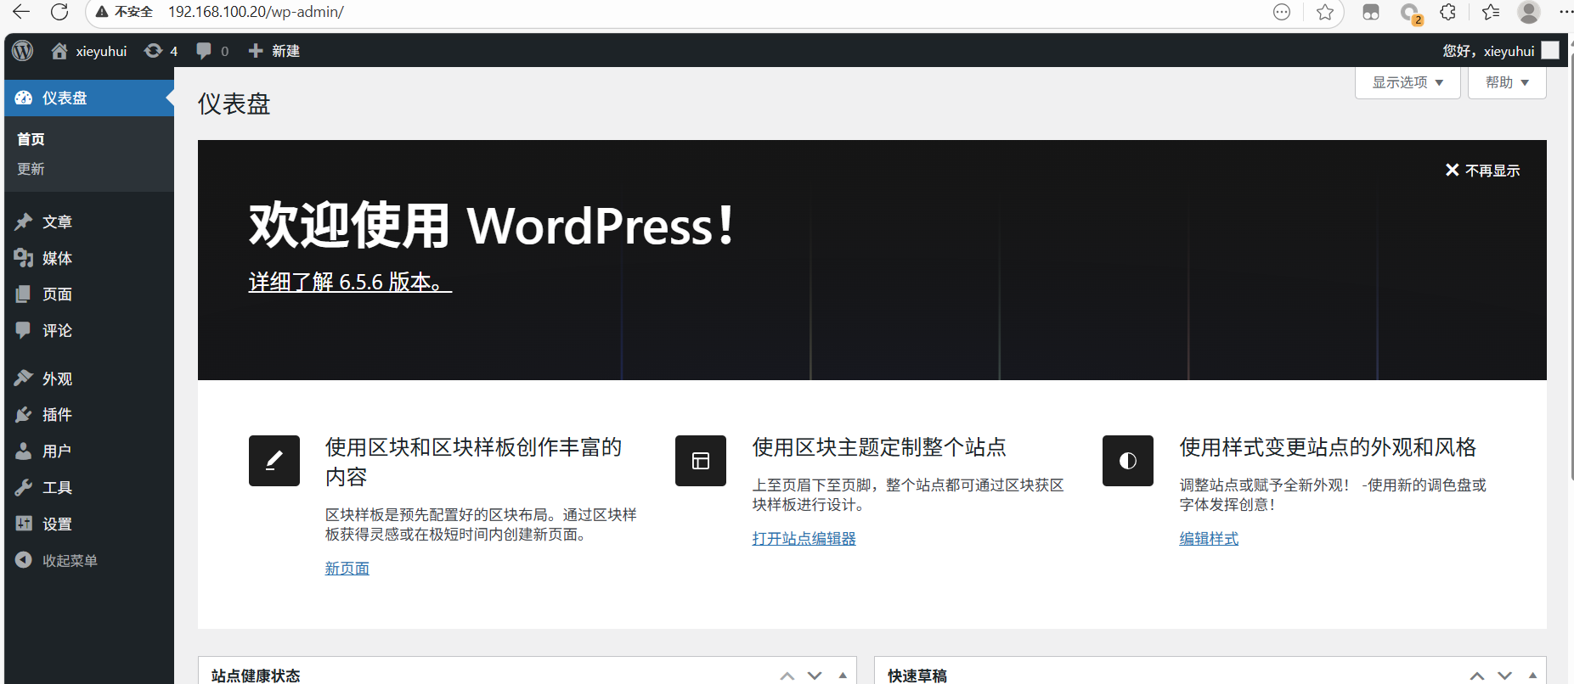The image size is (1574, 684).
Task: Click the smiley icon in the address bar
Action: coord(1282,12)
